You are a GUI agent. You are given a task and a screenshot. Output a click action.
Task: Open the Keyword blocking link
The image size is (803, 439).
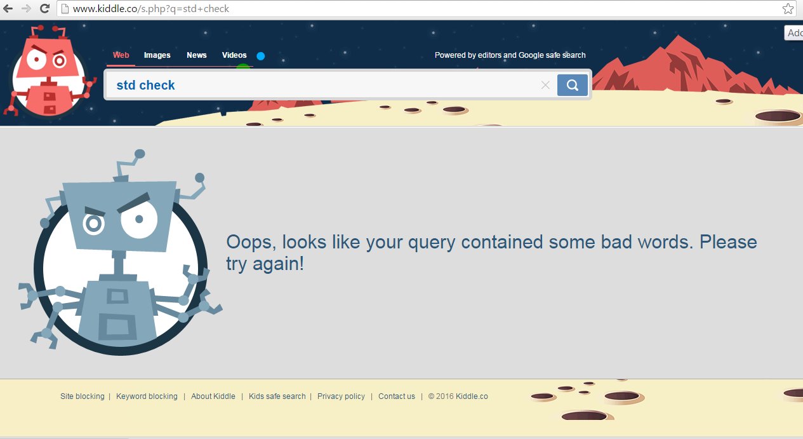tap(147, 396)
